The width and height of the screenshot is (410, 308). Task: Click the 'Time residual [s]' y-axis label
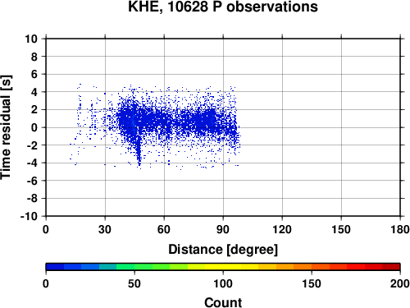[x=6, y=127]
